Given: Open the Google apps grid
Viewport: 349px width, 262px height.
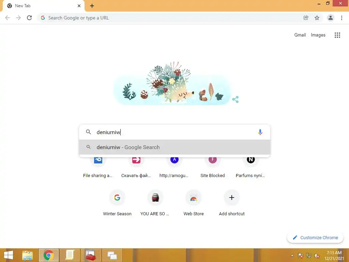Looking at the screenshot, I should click(337, 35).
